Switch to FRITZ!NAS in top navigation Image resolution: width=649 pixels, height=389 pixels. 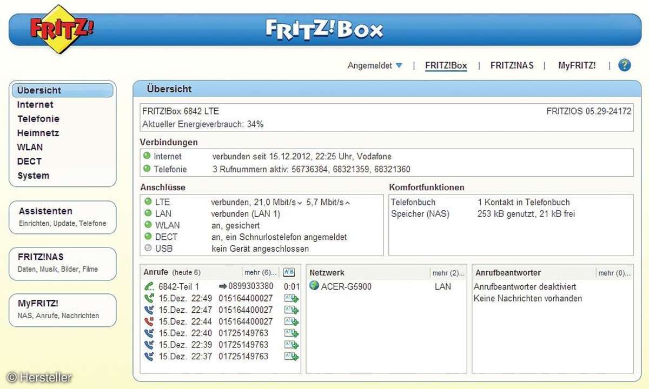click(512, 65)
